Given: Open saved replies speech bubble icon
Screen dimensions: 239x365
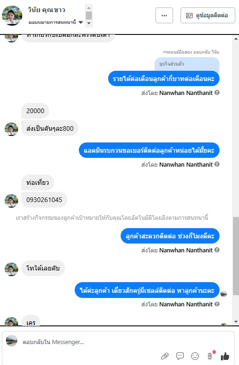Looking at the screenshot, I should [180, 356].
